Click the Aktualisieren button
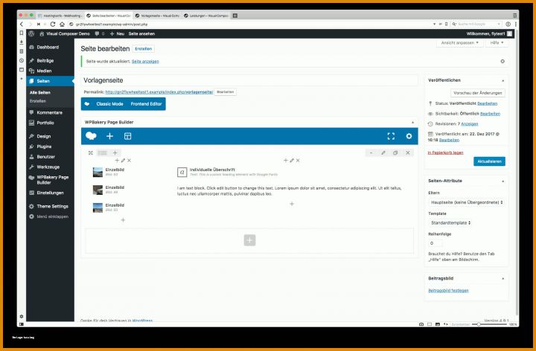 489,161
